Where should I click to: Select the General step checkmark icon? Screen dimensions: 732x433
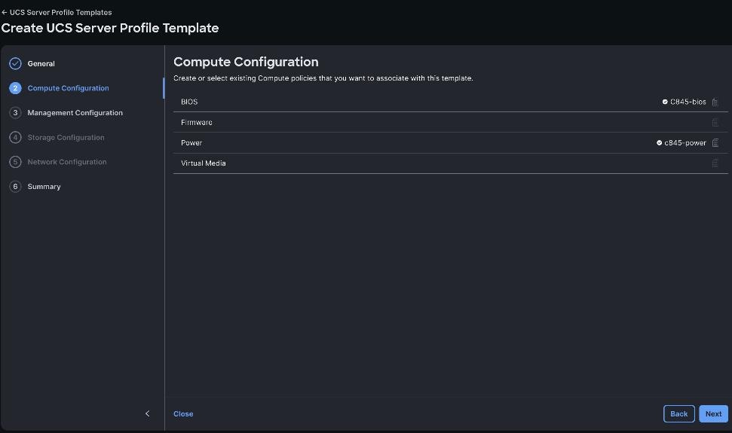[x=15, y=63]
